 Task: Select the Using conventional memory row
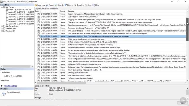[x=110, y=39]
